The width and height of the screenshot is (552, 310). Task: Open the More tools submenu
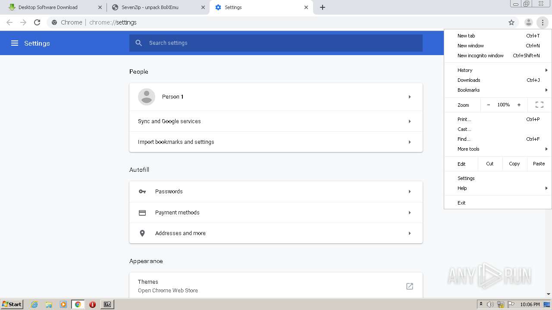point(498,149)
